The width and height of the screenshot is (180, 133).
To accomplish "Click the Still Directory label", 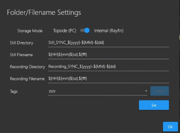I will pyautogui.click(x=21, y=43).
